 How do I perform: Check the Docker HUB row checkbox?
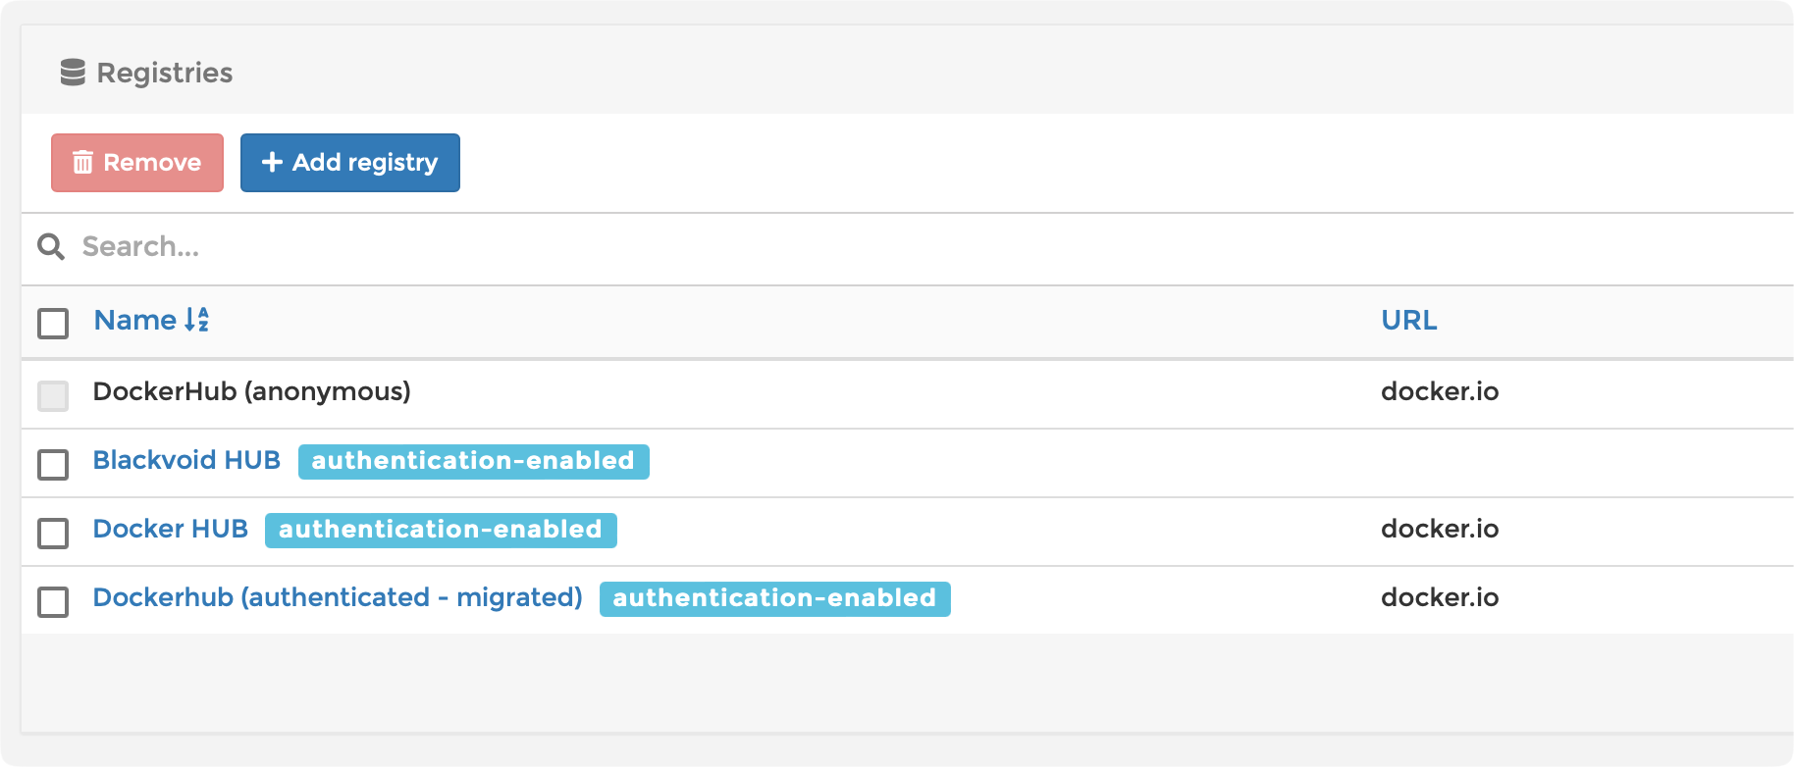coord(53,533)
